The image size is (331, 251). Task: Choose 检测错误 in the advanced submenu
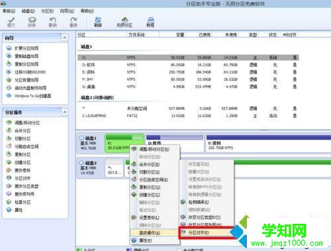coord(207,202)
